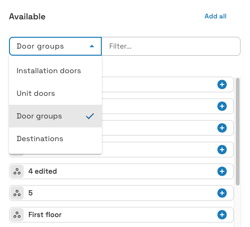Image resolution: width=250 pixels, height=227 pixels.
Task: Click the First floor row label
Action: tap(45, 215)
